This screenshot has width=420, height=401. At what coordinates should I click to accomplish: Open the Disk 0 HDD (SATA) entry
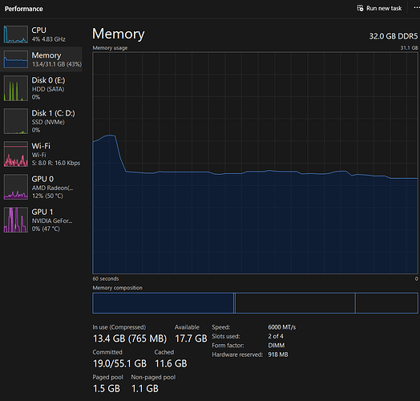pos(41,88)
